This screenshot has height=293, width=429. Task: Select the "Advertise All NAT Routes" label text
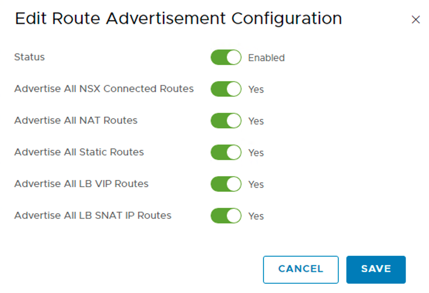(x=76, y=121)
